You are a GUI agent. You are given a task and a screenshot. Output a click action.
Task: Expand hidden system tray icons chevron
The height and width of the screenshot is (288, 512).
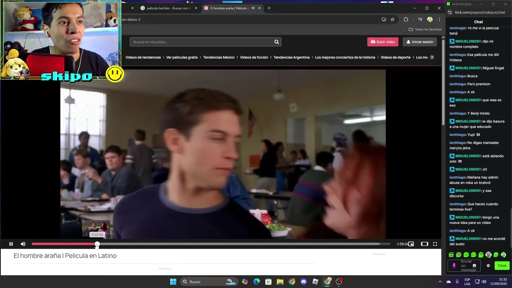coord(440,282)
